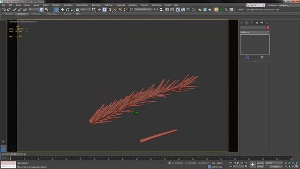This screenshot has height=169, width=300.
Task: Activate the Select and Scale tool
Action: coord(73,9)
